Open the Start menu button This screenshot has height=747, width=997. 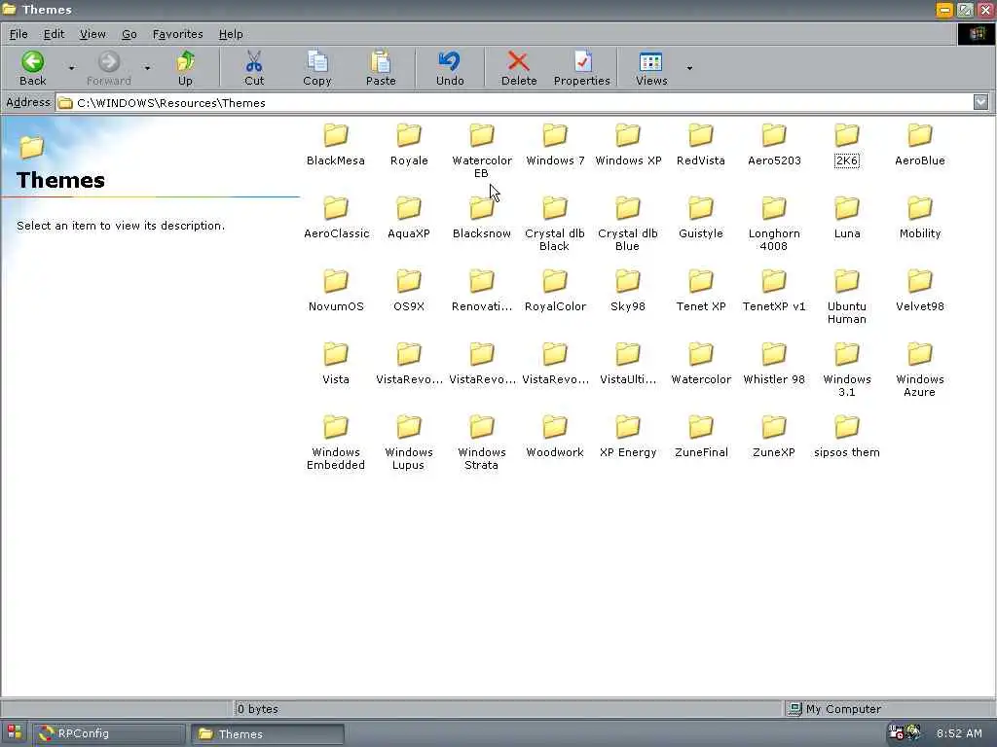(15, 733)
